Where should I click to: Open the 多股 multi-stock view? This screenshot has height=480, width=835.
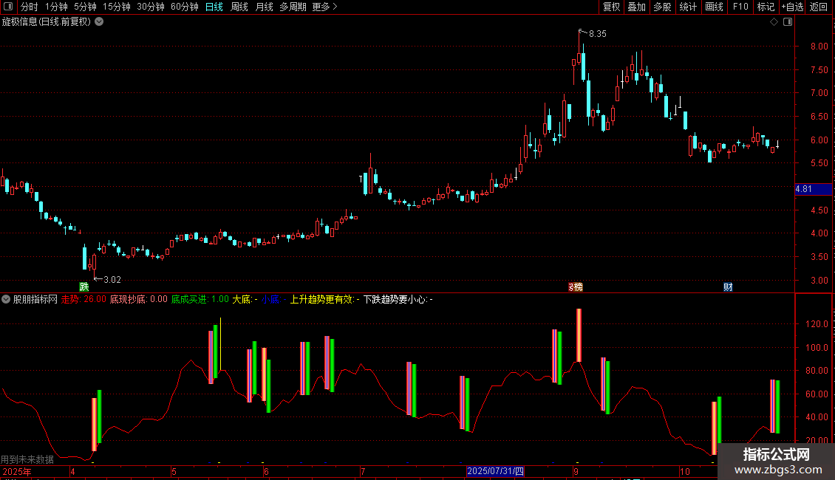tap(663, 7)
